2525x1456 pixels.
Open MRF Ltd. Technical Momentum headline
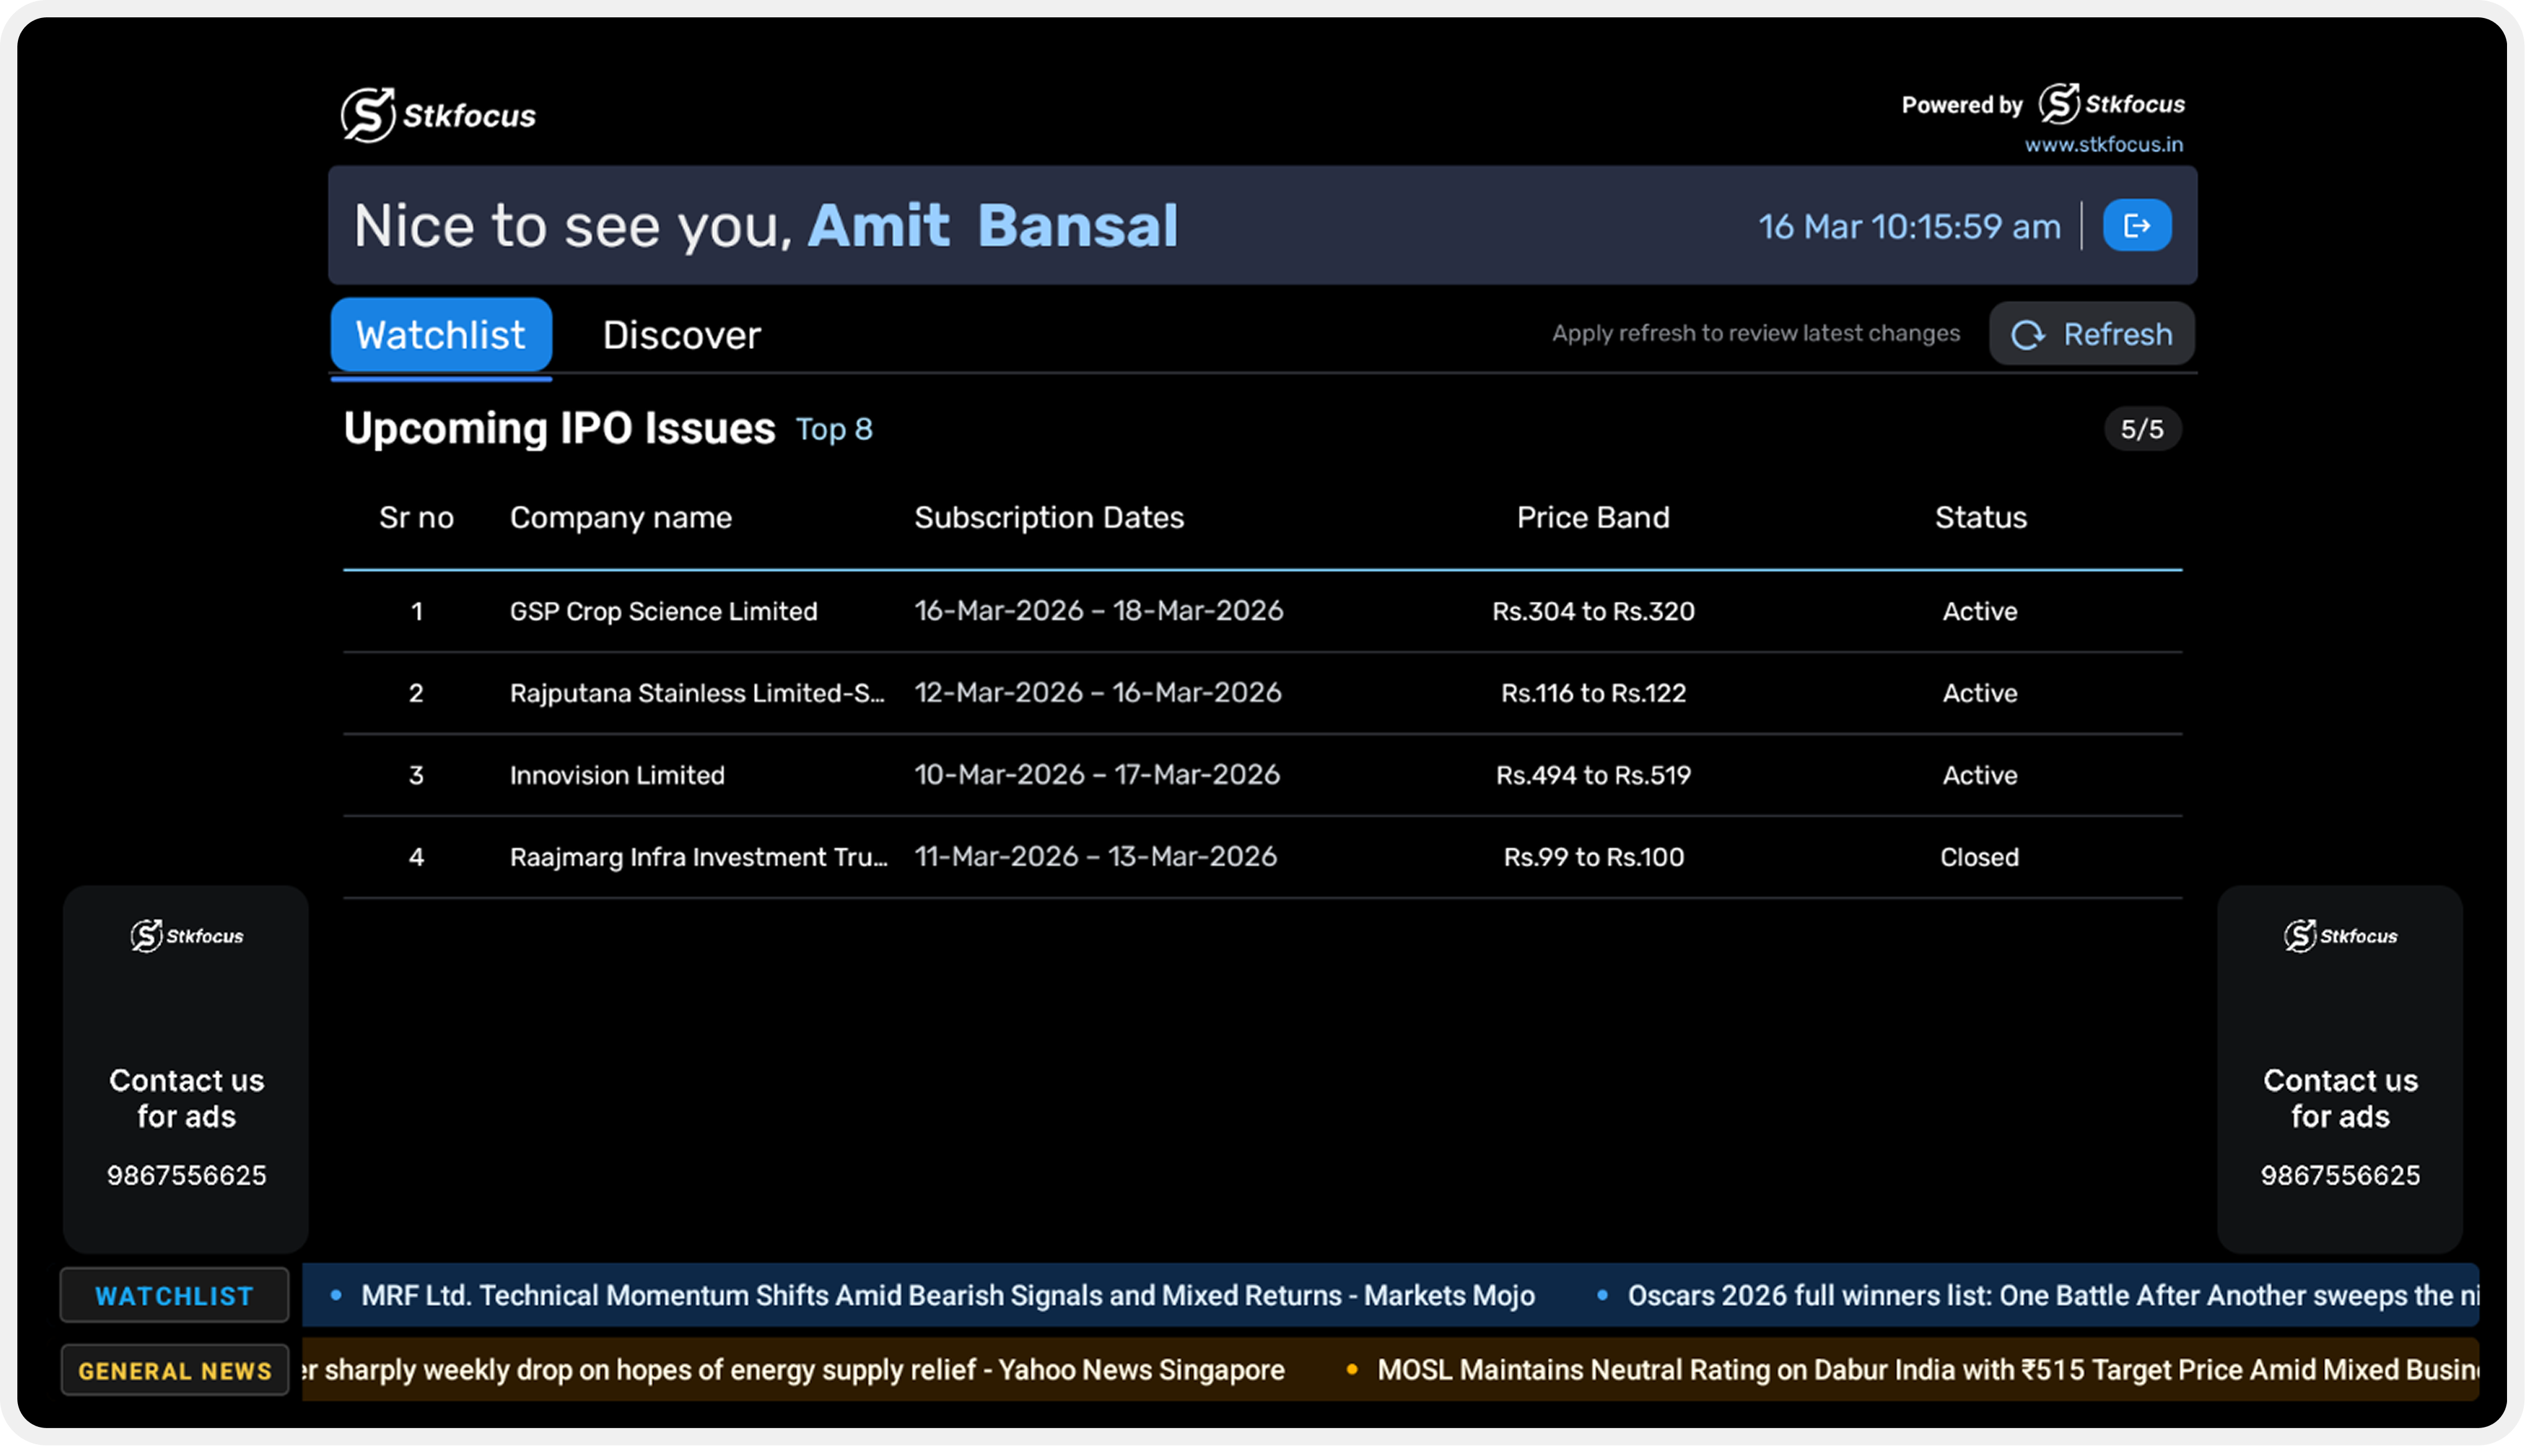(947, 1296)
